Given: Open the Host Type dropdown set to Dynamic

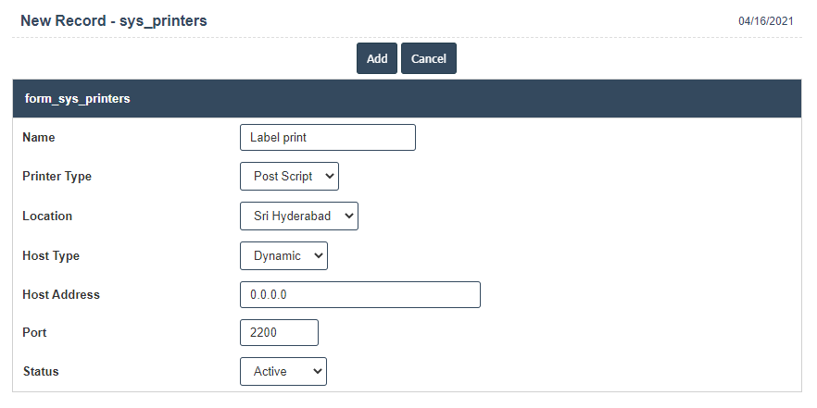Looking at the screenshot, I should [283, 256].
